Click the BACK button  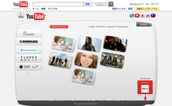[144, 24]
